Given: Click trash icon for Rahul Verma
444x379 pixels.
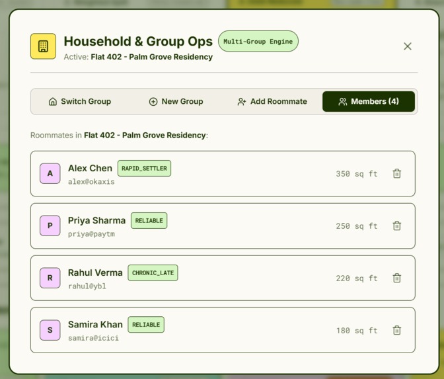Looking at the screenshot, I should click(x=396, y=278).
